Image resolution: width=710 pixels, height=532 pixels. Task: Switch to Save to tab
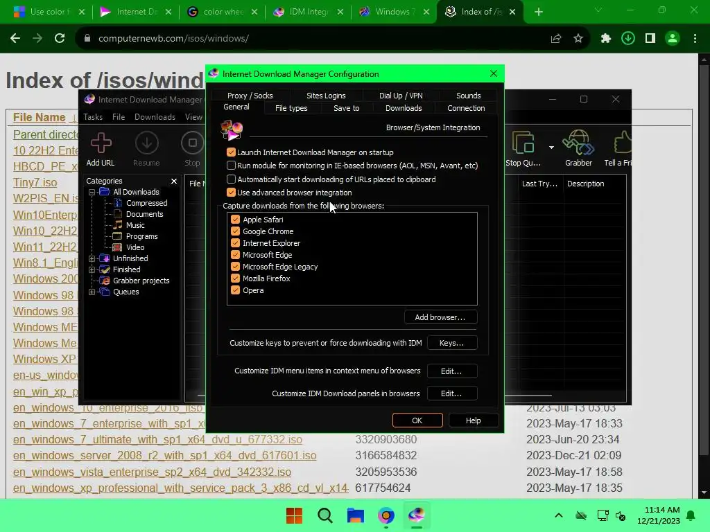point(347,108)
